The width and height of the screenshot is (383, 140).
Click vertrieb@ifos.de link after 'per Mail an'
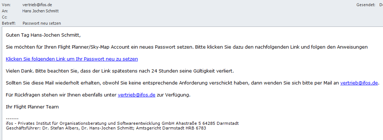click(x=359, y=83)
